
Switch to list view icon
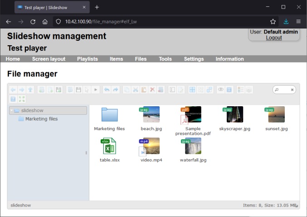pos(240,90)
